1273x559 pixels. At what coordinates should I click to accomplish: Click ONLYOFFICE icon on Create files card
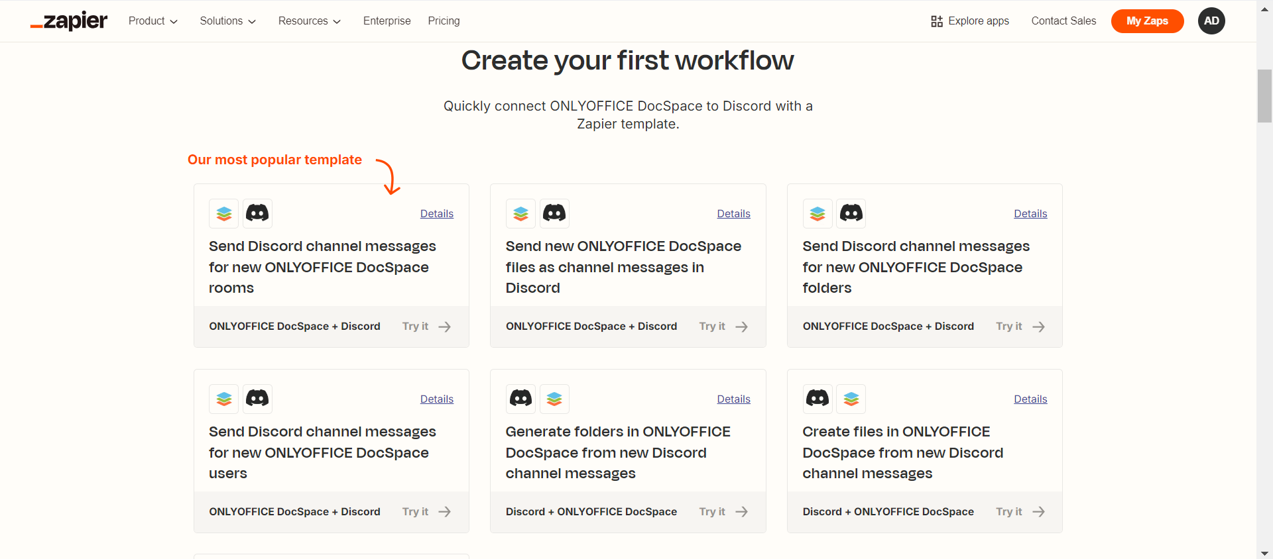click(x=851, y=399)
